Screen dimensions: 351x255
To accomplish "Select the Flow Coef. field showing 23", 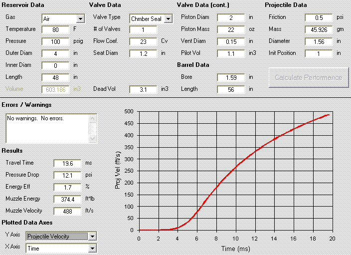I will [x=143, y=42].
